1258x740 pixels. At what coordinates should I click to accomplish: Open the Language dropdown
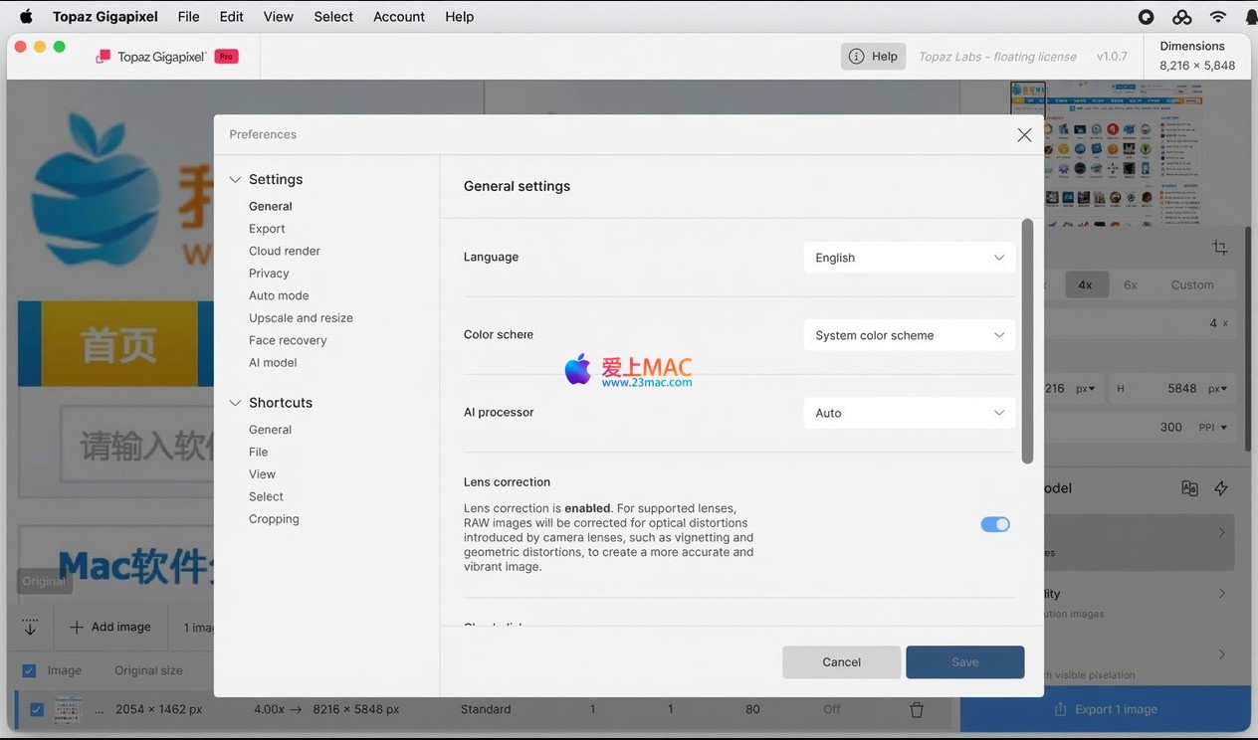click(x=909, y=258)
